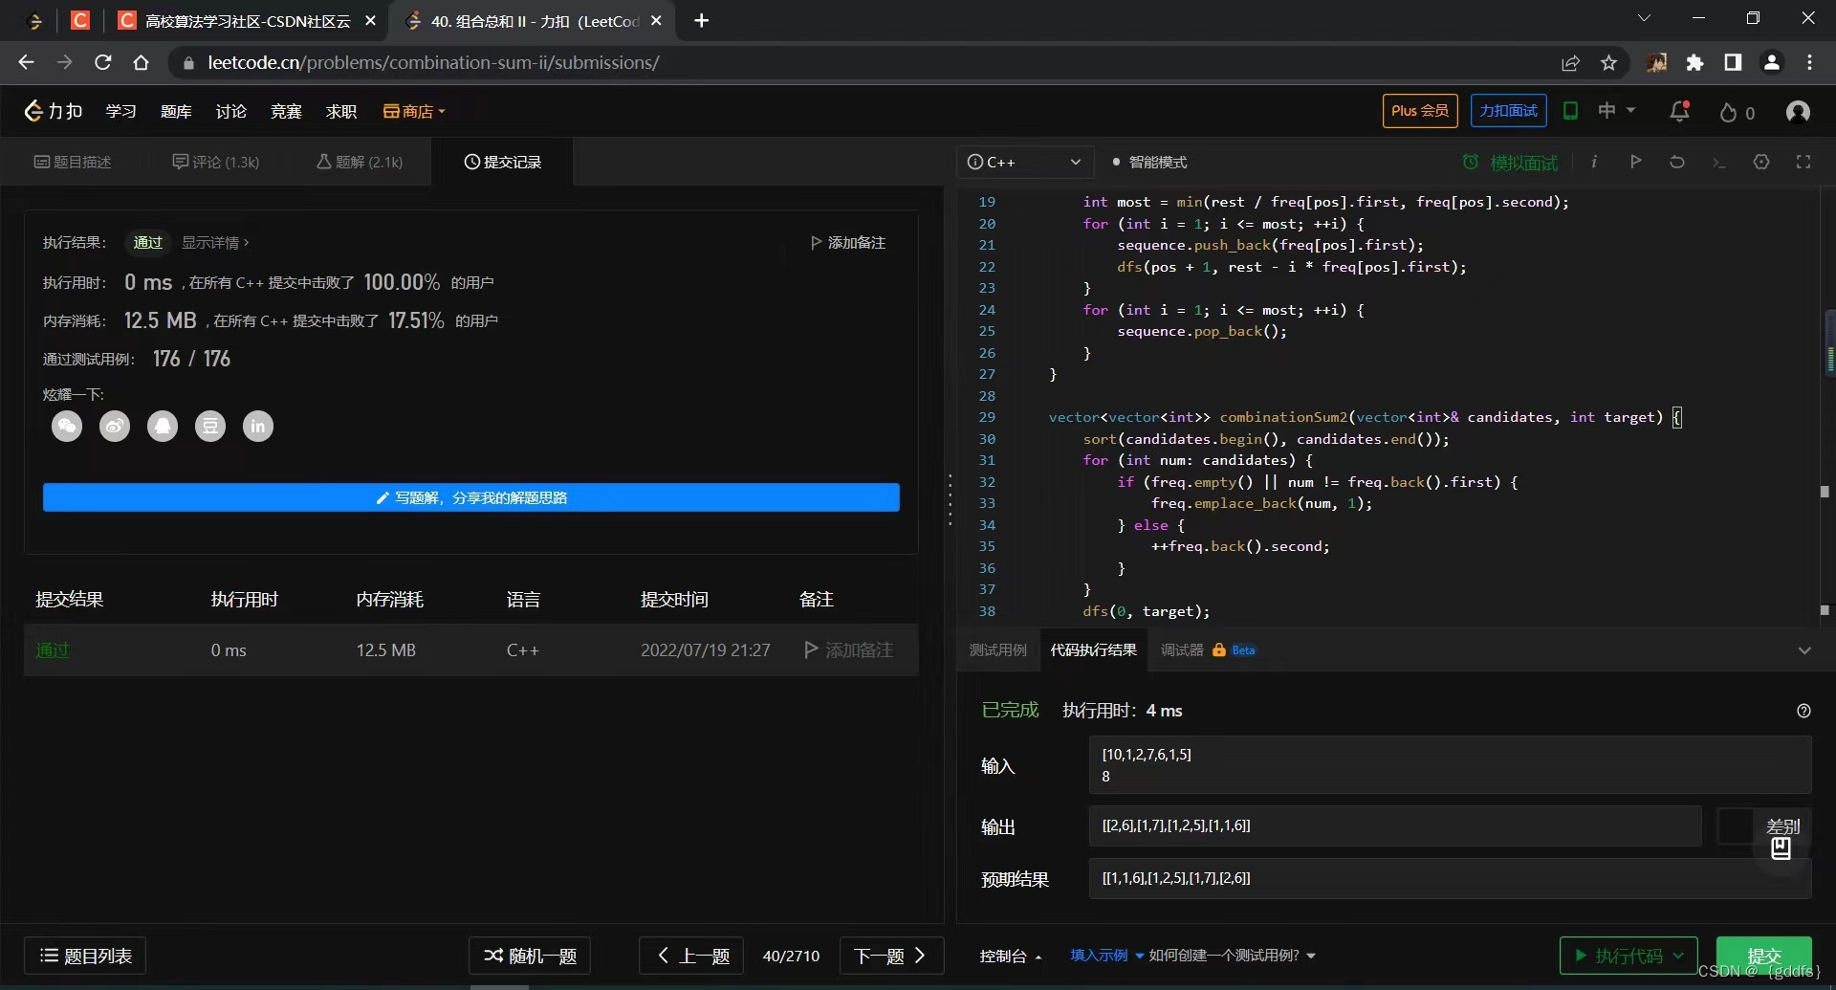Toggle 智能模式 smart mode

[1149, 162]
